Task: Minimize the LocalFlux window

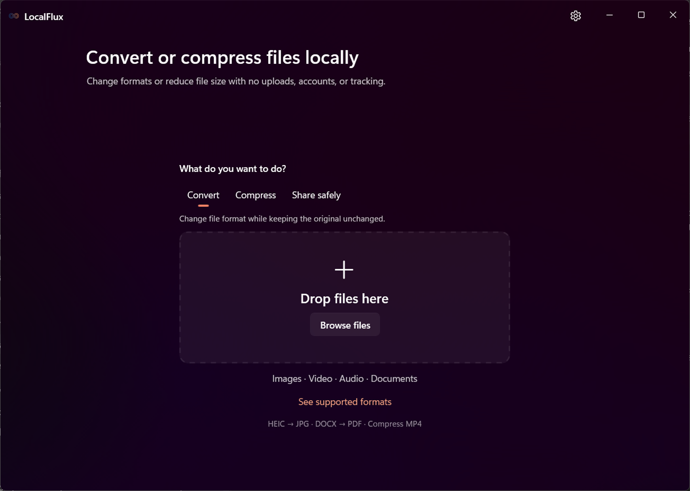Action: point(609,15)
